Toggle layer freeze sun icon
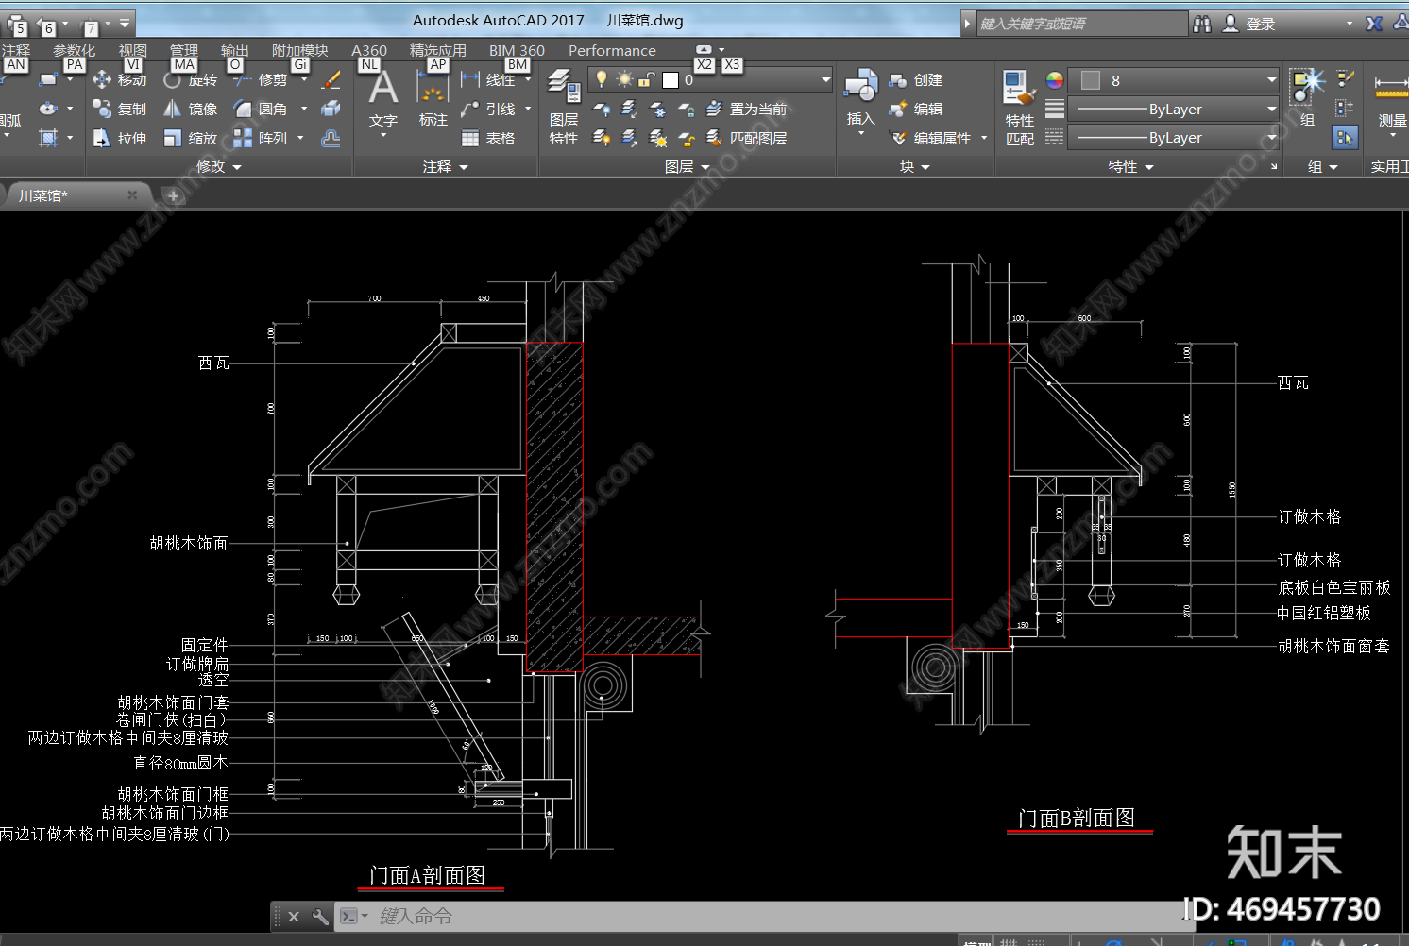Image resolution: width=1409 pixels, height=946 pixels. (624, 80)
